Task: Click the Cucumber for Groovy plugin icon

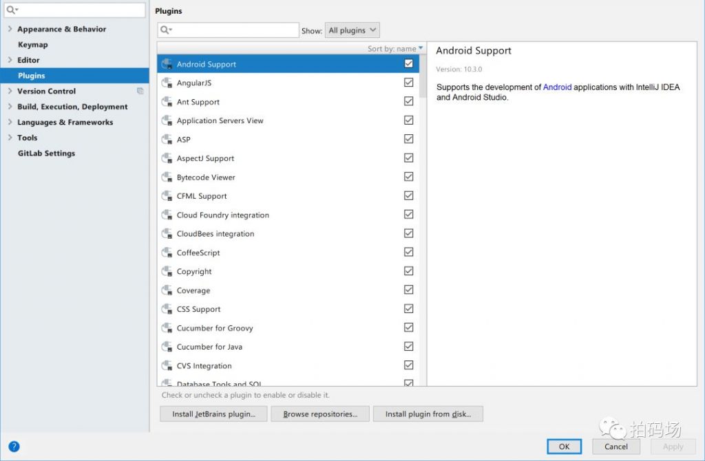Action: (x=167, y=328)
